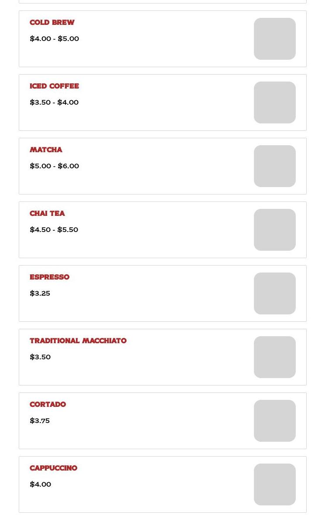The height and width of the screenshot is (515, 325).
Task: Click the Traditional Macchiato thumbnail
Action: point(275,357)
